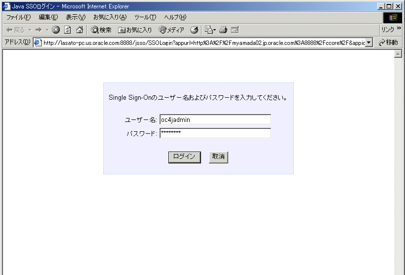Maximize the Internet Explorer window
The height and width of the screenshot is (275, 405).
[x=389, y=6]
